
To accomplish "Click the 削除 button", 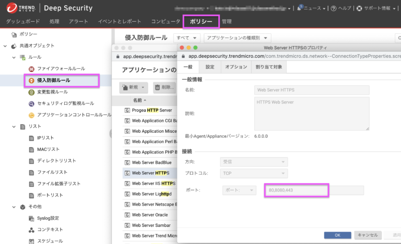I will click(x=164, y=87).
